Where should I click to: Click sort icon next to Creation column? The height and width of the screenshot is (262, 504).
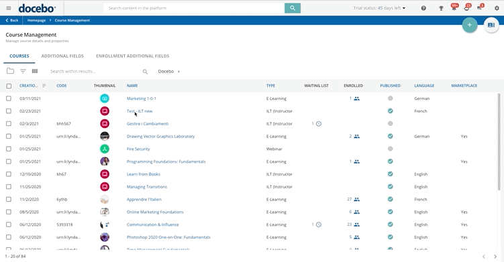44,86
